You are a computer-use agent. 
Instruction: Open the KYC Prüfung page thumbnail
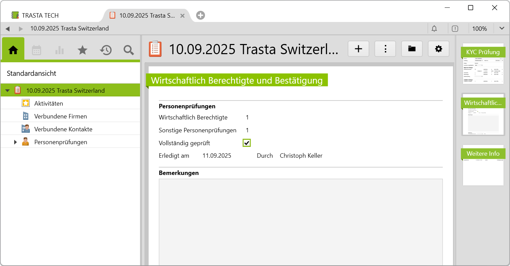pyautogui.click(x=483, y=64)
